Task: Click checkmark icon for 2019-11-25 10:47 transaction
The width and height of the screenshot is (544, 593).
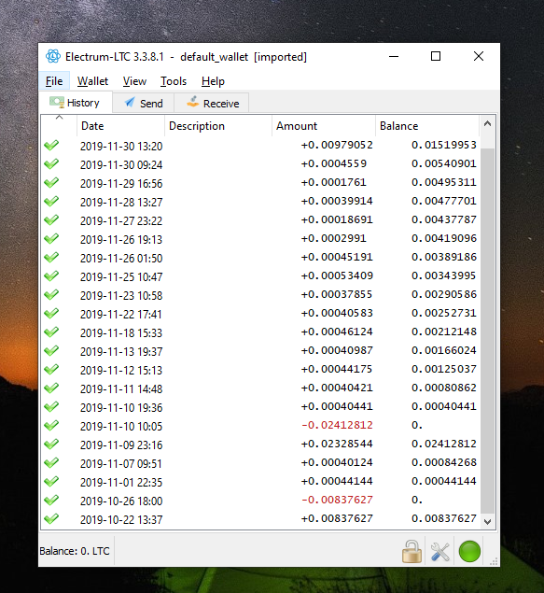Action: 51,276
